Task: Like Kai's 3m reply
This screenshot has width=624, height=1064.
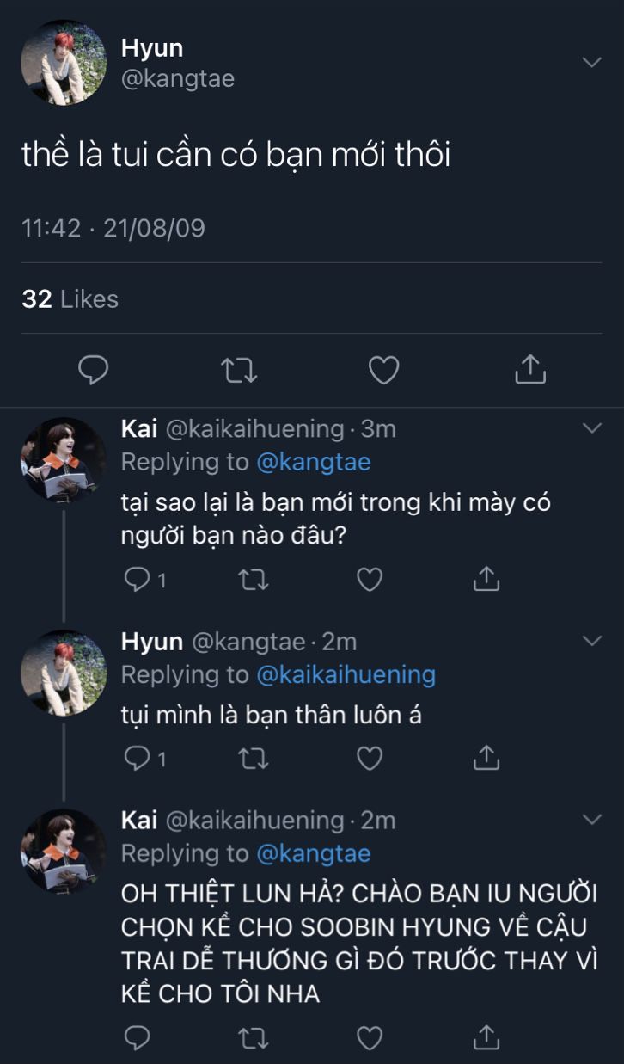Action: point(370,581)
